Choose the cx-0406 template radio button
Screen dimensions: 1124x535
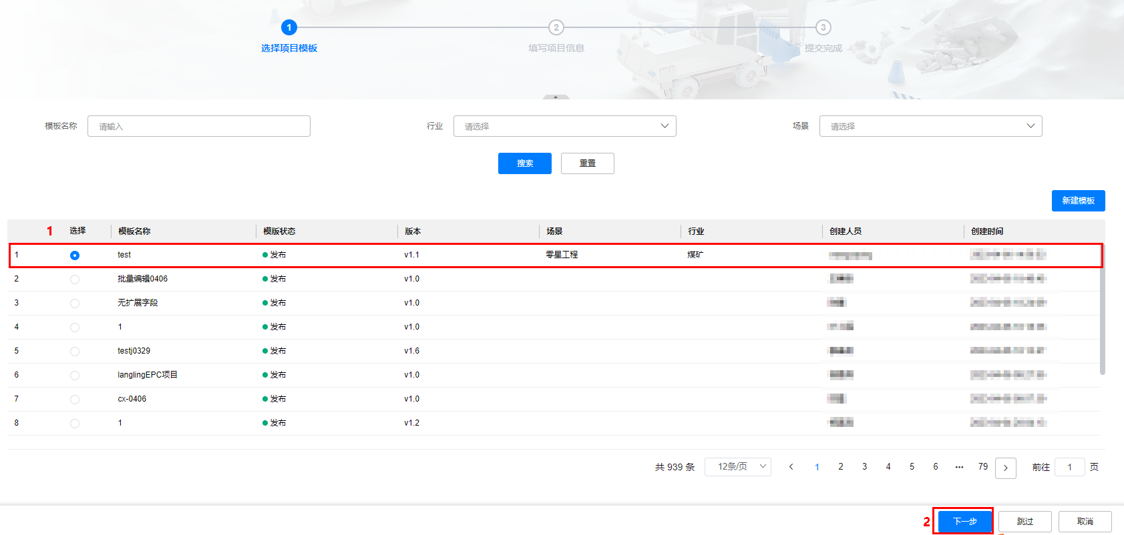tap(75, 400)
